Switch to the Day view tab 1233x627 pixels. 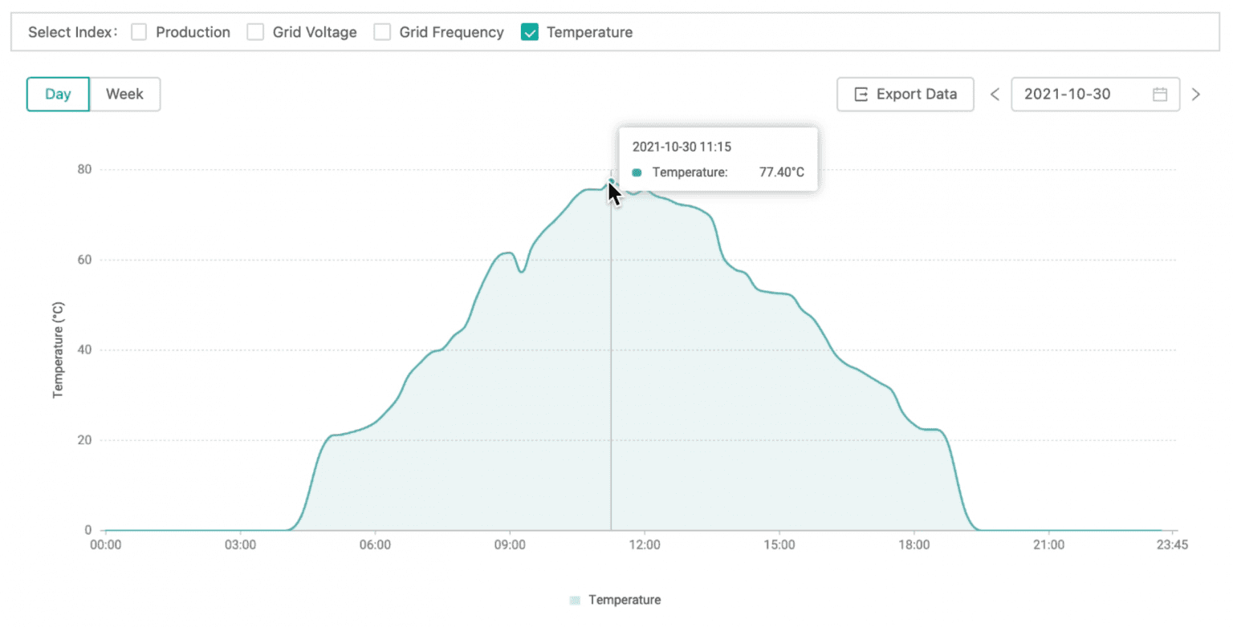(58, 94)
